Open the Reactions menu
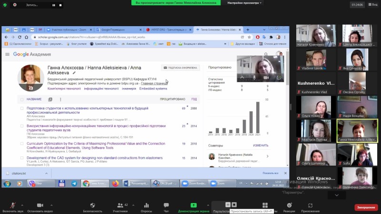 tap(289, 205)
